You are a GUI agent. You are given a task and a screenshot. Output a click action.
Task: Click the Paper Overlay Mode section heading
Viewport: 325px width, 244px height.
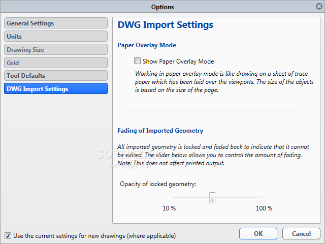(x=147, y=45)
